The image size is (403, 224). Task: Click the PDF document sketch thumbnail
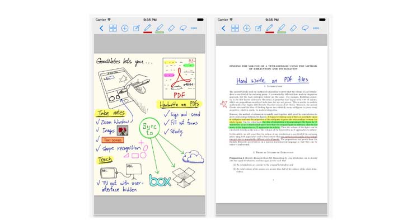(x=179, y=78)
